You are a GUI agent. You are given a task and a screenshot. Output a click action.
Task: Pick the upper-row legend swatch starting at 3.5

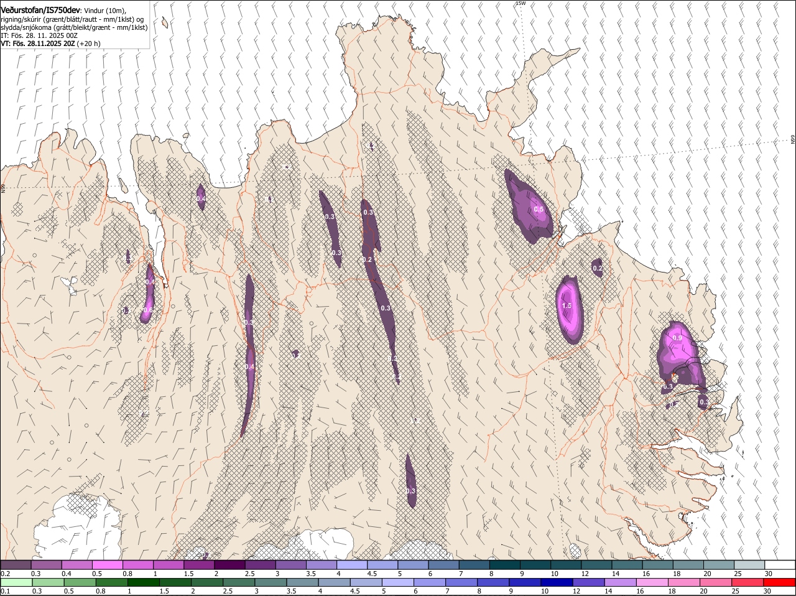click(x=322, y=565)
